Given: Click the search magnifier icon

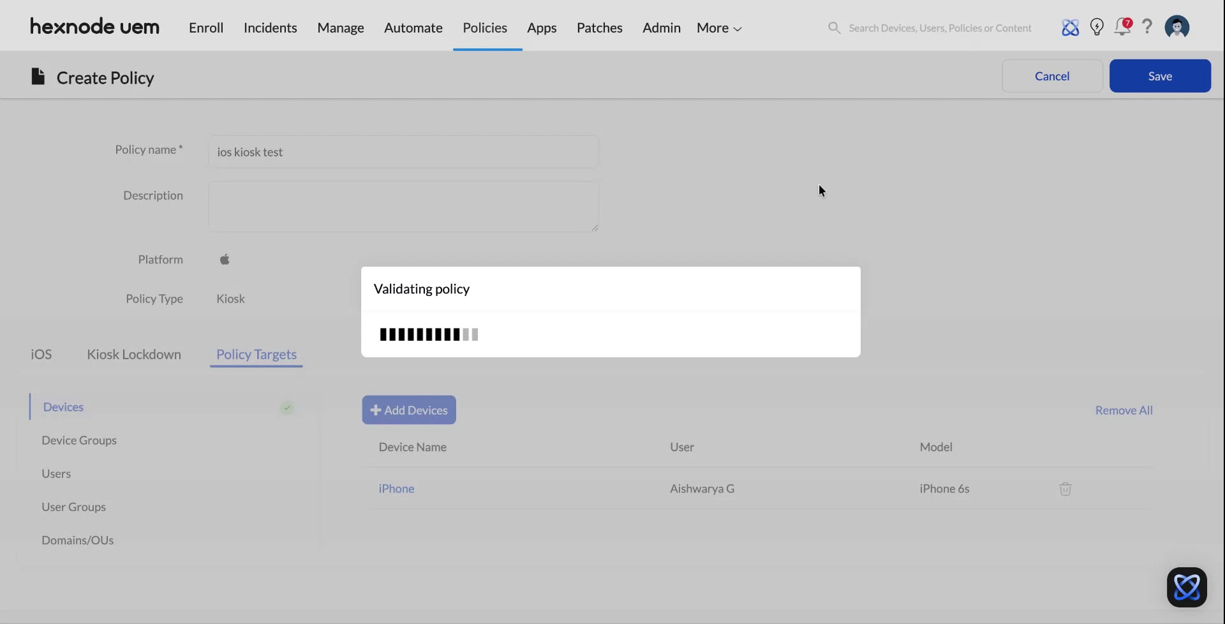Looking at the screenshot, I should (834, 27).
